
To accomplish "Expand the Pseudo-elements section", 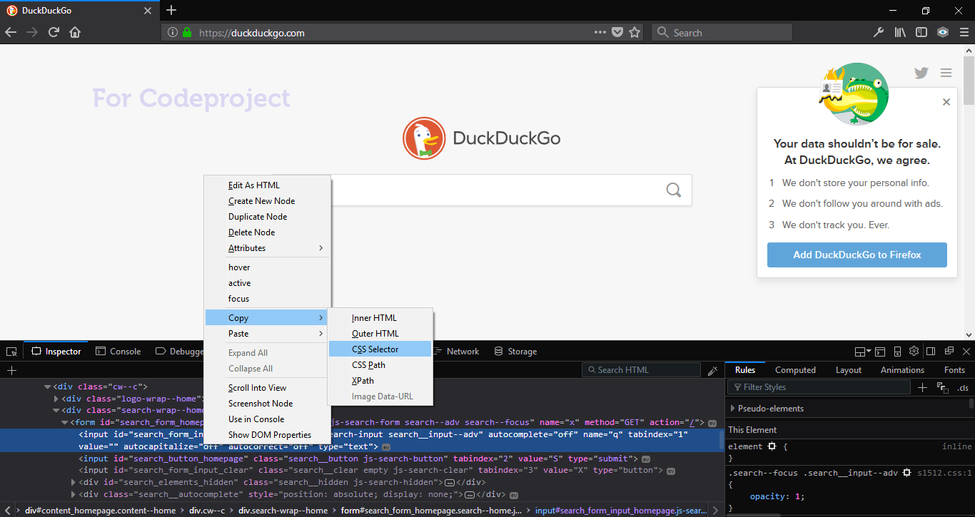I will [x=733, y=409].
